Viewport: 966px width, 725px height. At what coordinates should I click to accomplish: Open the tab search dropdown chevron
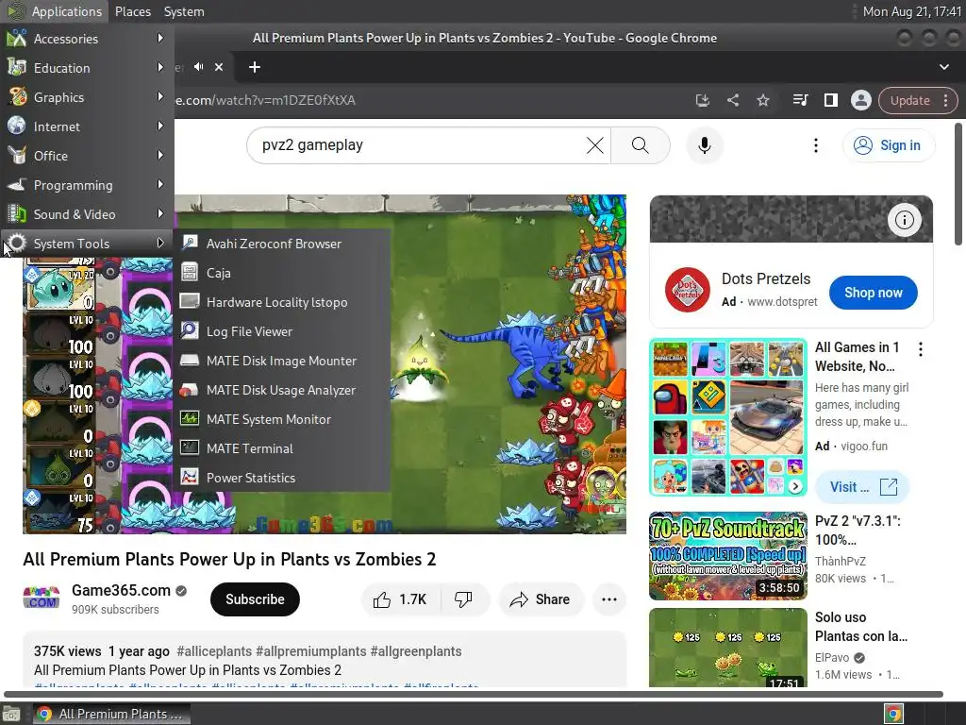[x=943, y=67]
